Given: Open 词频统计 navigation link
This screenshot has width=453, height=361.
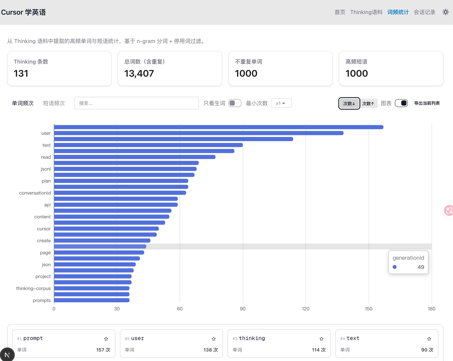Looking at the screenshot, I should pyautogui.click(x=398, y=12).
